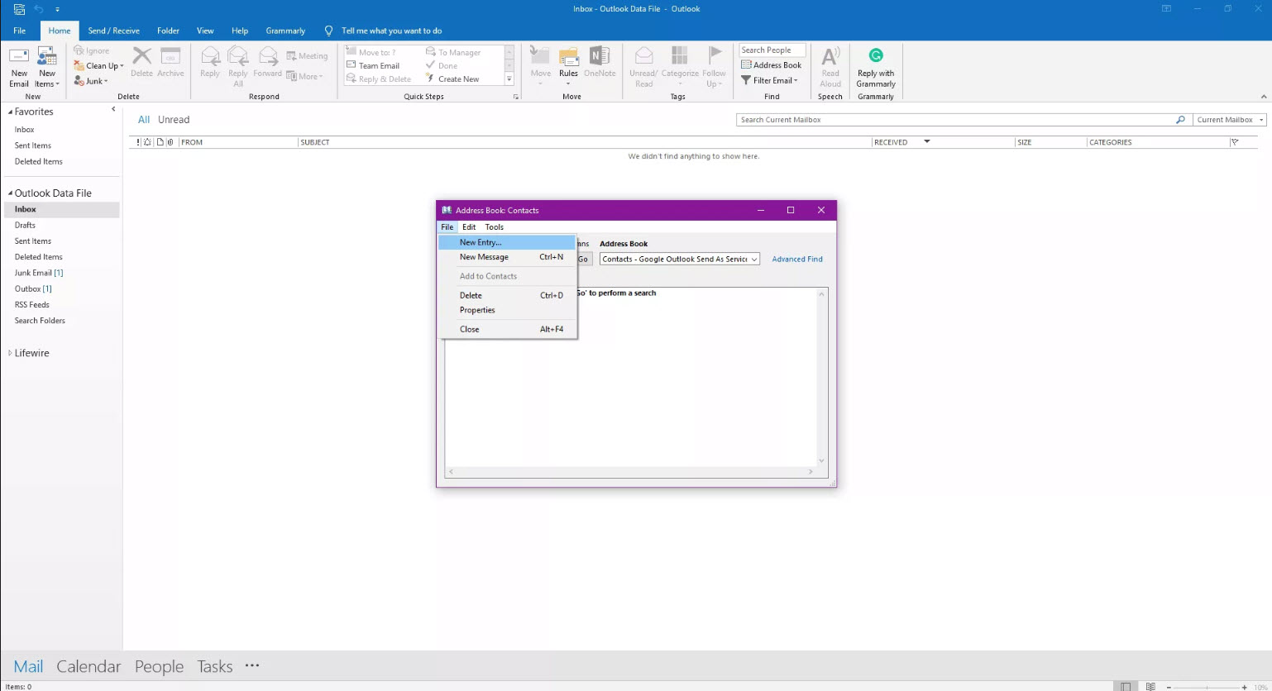Expand the Current Mailbox scope dropdown
This screenshot has height=691, width=1272.
(1229, 120)
